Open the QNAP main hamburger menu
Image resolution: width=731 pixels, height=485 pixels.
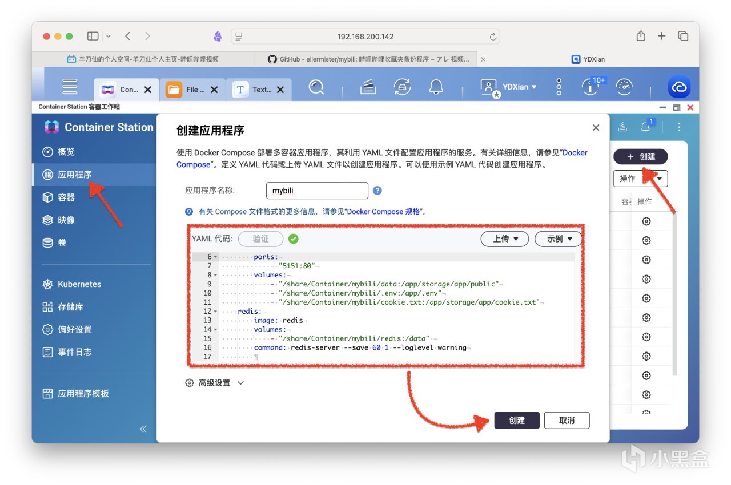coord(70,87)
